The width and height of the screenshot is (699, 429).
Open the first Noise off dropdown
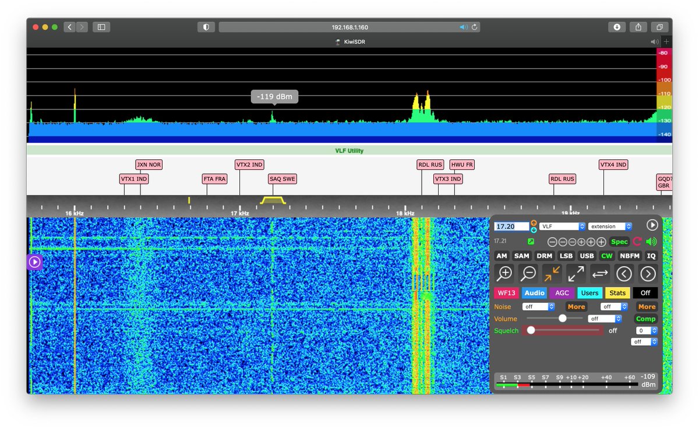tap(539, 306)
